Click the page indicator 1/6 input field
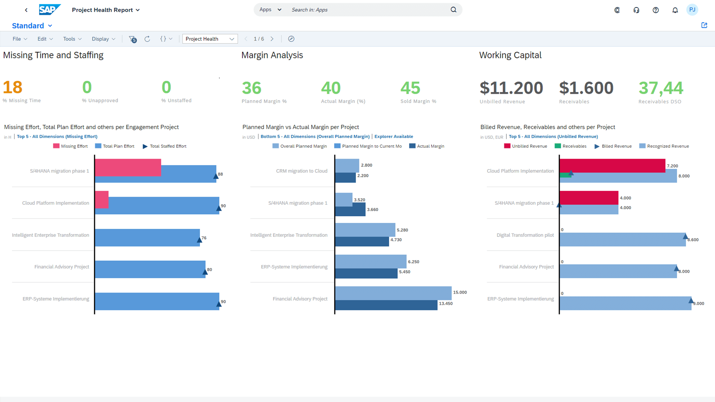 (259, 39)
